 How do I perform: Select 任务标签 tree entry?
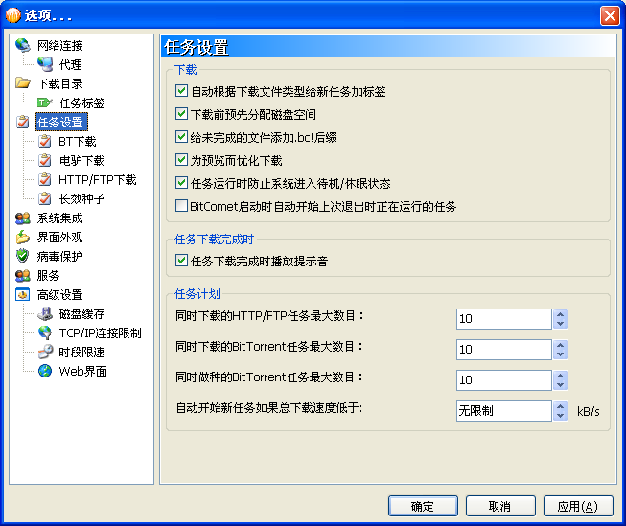click(81, 103)
